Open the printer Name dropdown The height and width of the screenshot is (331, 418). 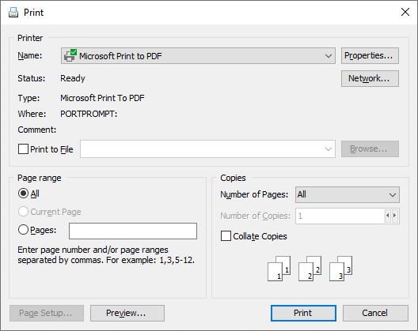(x=198, y=55)
